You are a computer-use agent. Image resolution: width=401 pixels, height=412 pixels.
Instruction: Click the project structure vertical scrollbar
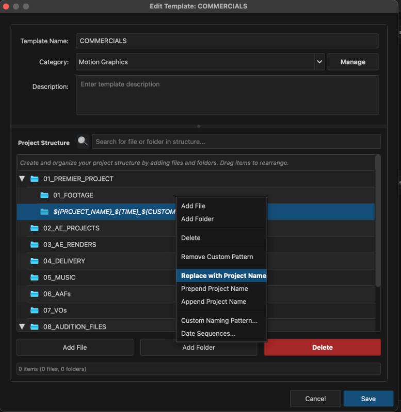point(378,221)
